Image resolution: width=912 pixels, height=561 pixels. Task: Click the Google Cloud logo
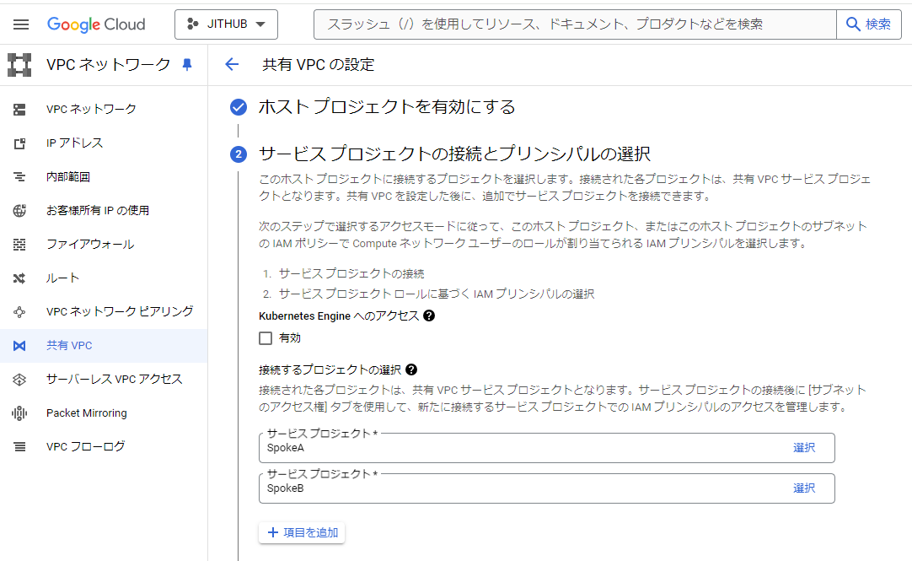(x=96, y=24)
